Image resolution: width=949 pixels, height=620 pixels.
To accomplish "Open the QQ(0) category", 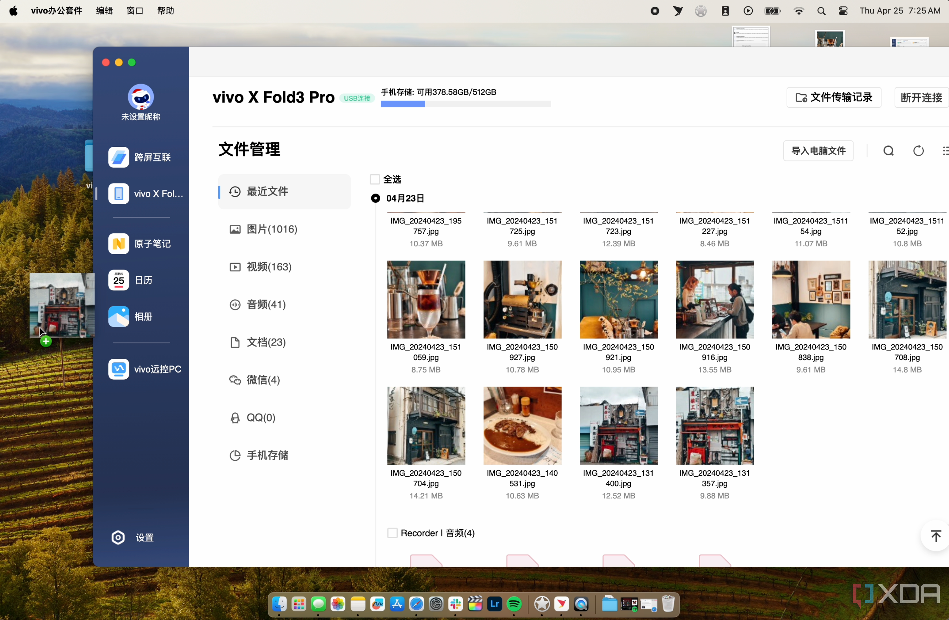I will click(x=253, y=417).
